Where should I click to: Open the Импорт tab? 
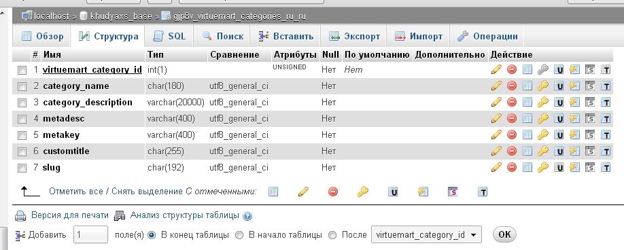(x=418, y=36)
